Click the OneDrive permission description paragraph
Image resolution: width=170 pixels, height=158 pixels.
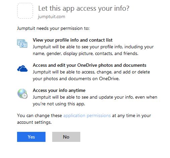(91, 75)
